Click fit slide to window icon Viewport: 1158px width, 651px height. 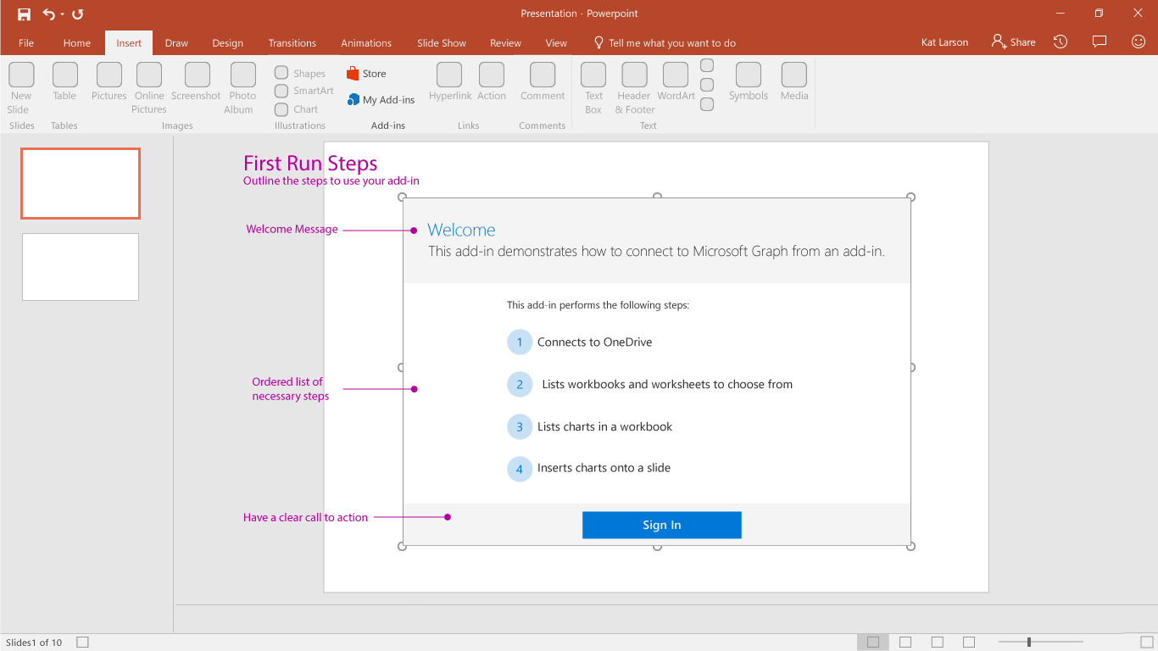(1146, 643)
